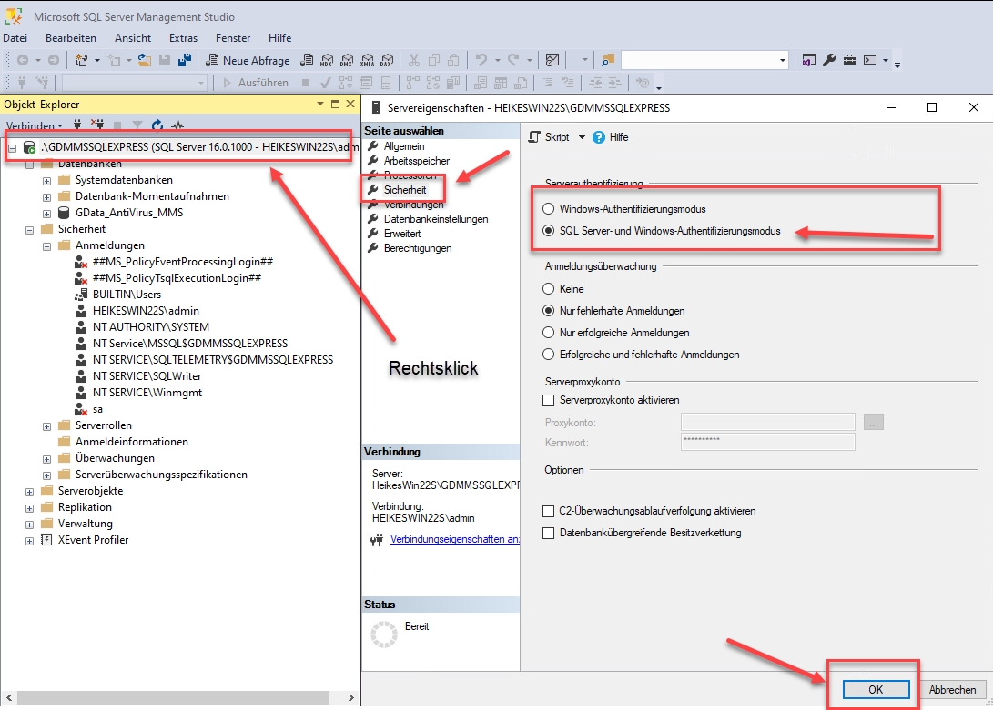This screenshot has width=993, height=710.
Task: Click the sa login user icon
Action: (x=81, y=409)
